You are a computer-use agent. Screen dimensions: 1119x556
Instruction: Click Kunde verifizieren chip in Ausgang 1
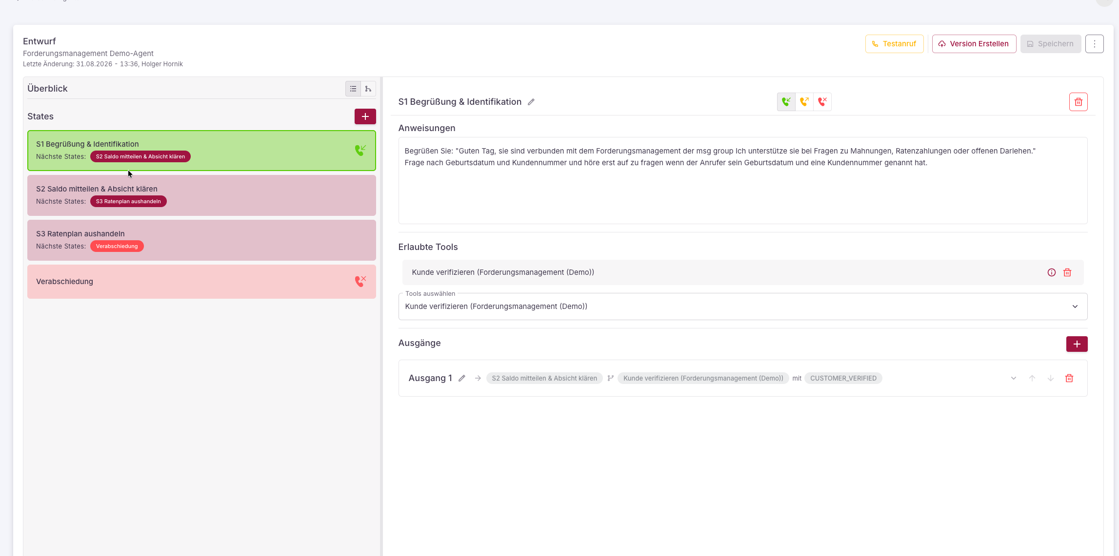(x=703, y=378)
